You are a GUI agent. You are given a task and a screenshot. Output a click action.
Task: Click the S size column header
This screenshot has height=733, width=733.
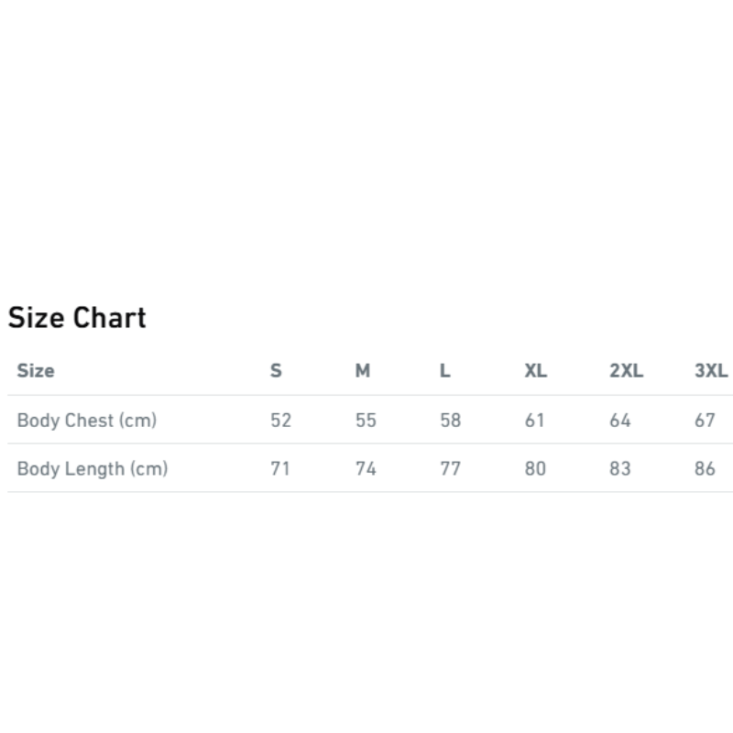[x=276, y=371]
